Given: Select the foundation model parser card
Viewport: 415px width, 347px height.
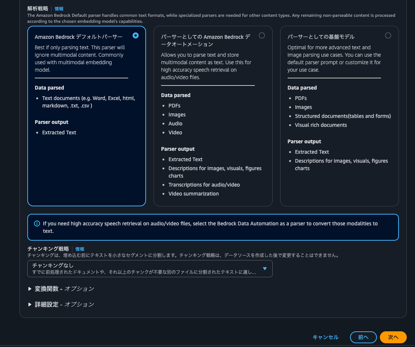Looking at the screenshot, I should point(339,116).
